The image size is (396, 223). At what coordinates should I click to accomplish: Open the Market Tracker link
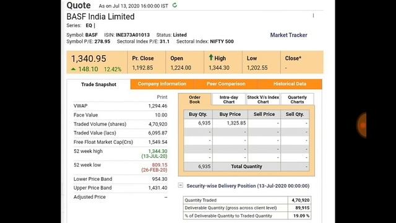click(x=289, y=35)
